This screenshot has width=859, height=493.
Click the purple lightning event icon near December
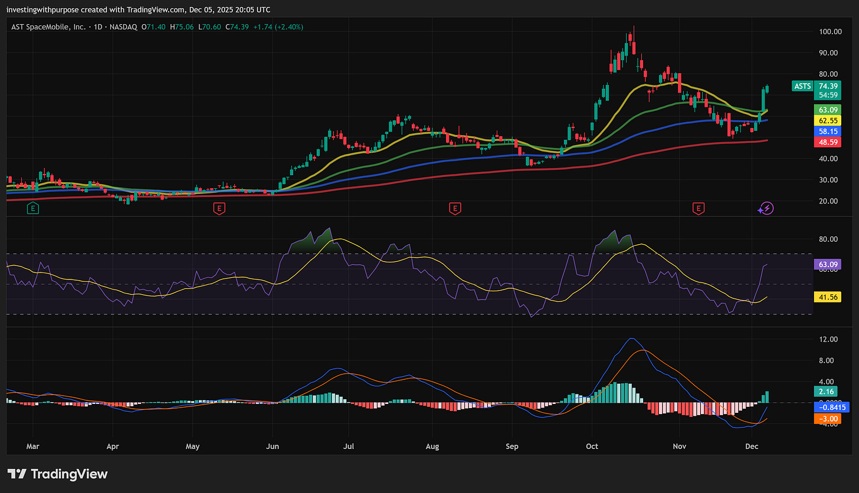pos(766,208)
